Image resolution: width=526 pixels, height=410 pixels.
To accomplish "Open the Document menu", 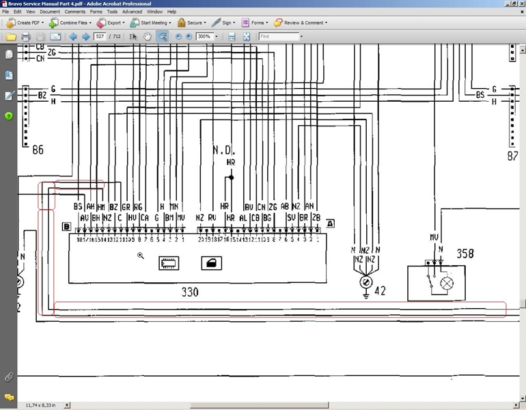I will pyautogui.click(x=50, y=12).
